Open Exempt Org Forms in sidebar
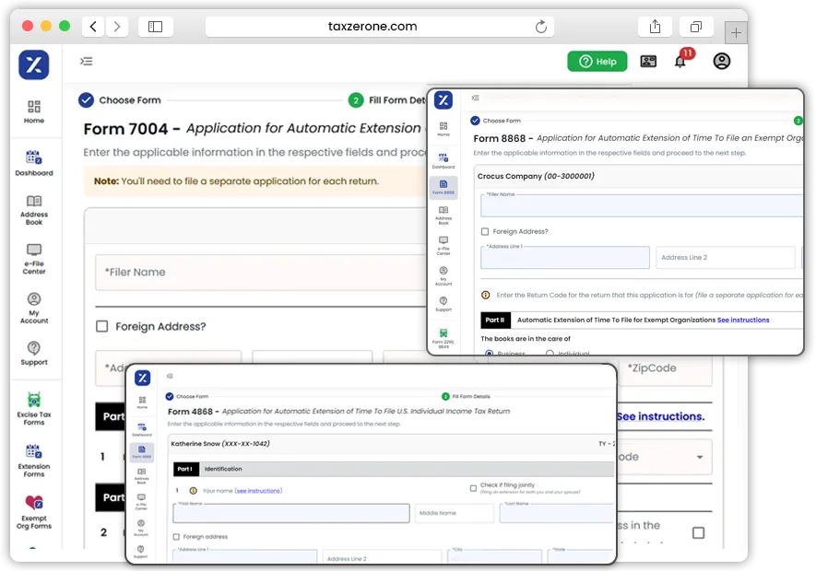816x571 pixels. (x=34, y=510)
